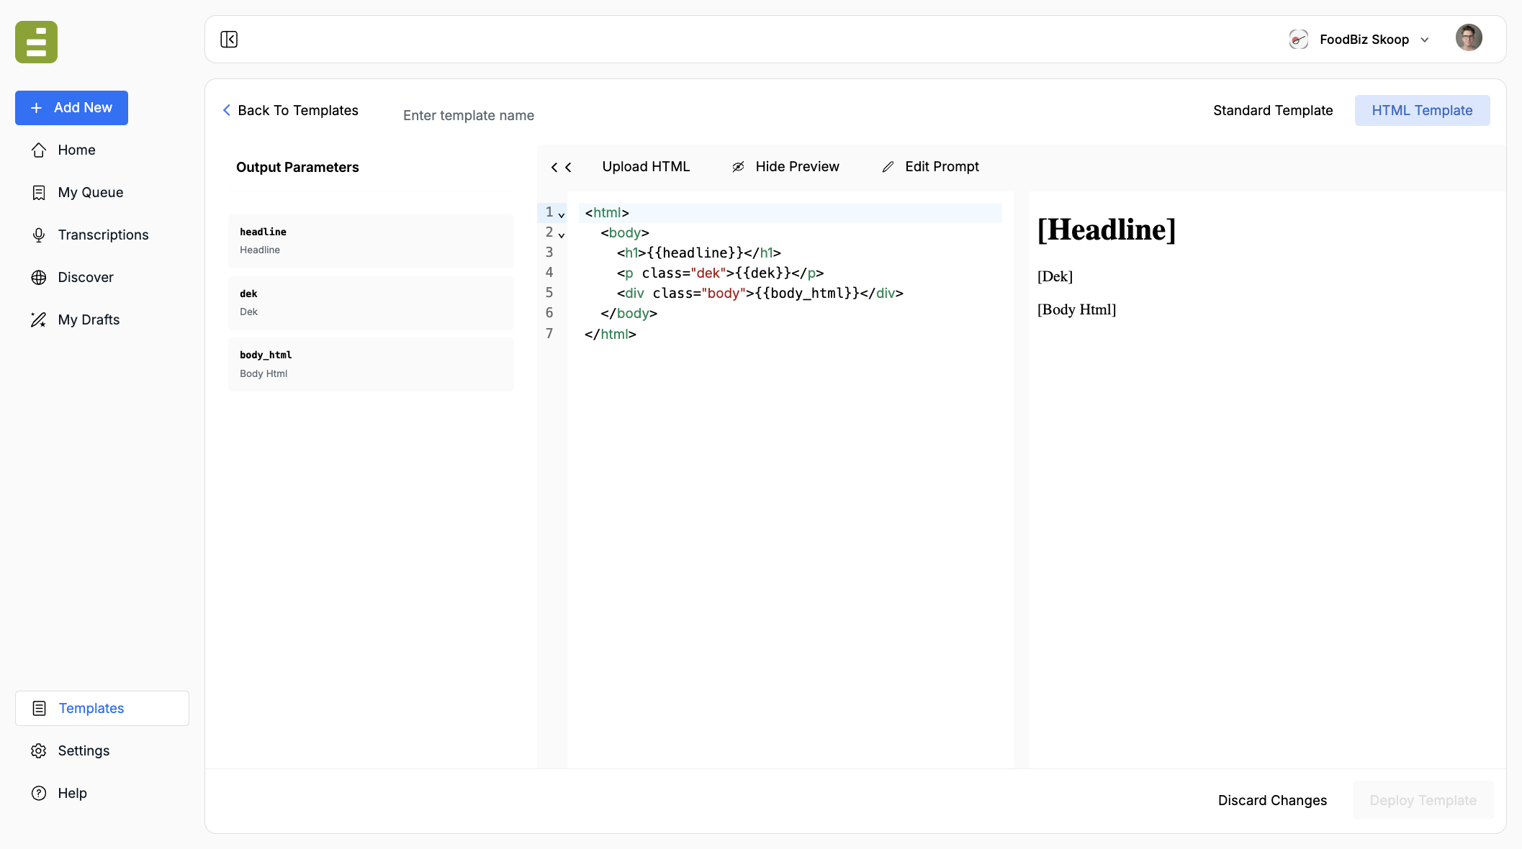Click [Headline] in the preview
This screenshot has width=1522, height=849.
1107,230
